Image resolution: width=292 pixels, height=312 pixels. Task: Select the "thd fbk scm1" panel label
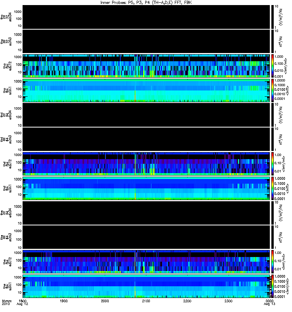(7, 188)
